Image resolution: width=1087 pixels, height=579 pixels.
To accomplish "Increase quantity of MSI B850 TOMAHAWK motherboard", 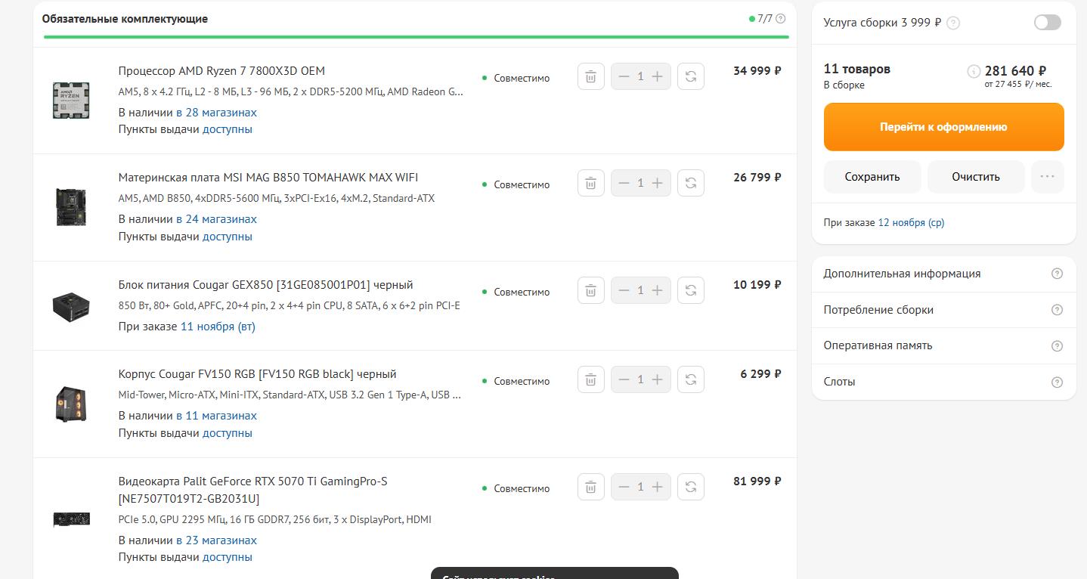I will (x=658, y=183).
